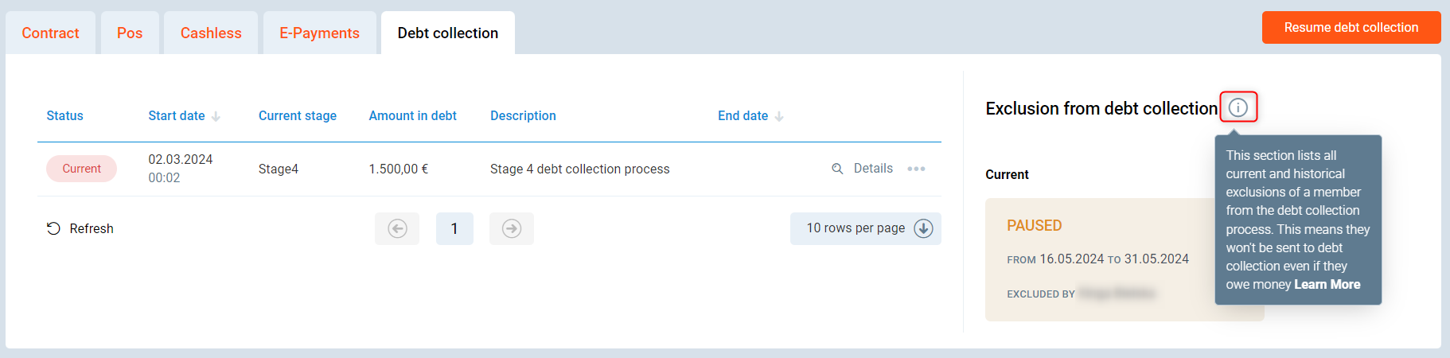Switch to the E-Payments tab

coord(319,33)
